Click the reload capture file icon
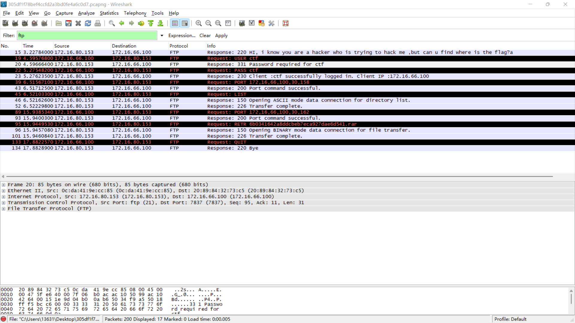 coord(88,23)
